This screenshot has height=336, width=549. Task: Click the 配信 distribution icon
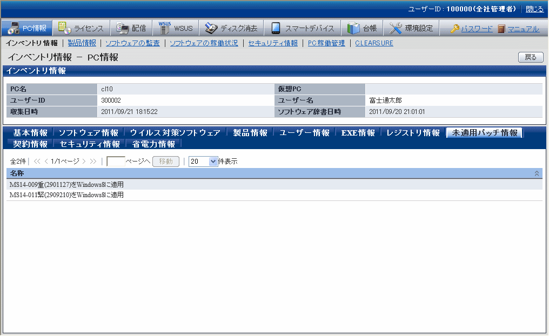123,28
